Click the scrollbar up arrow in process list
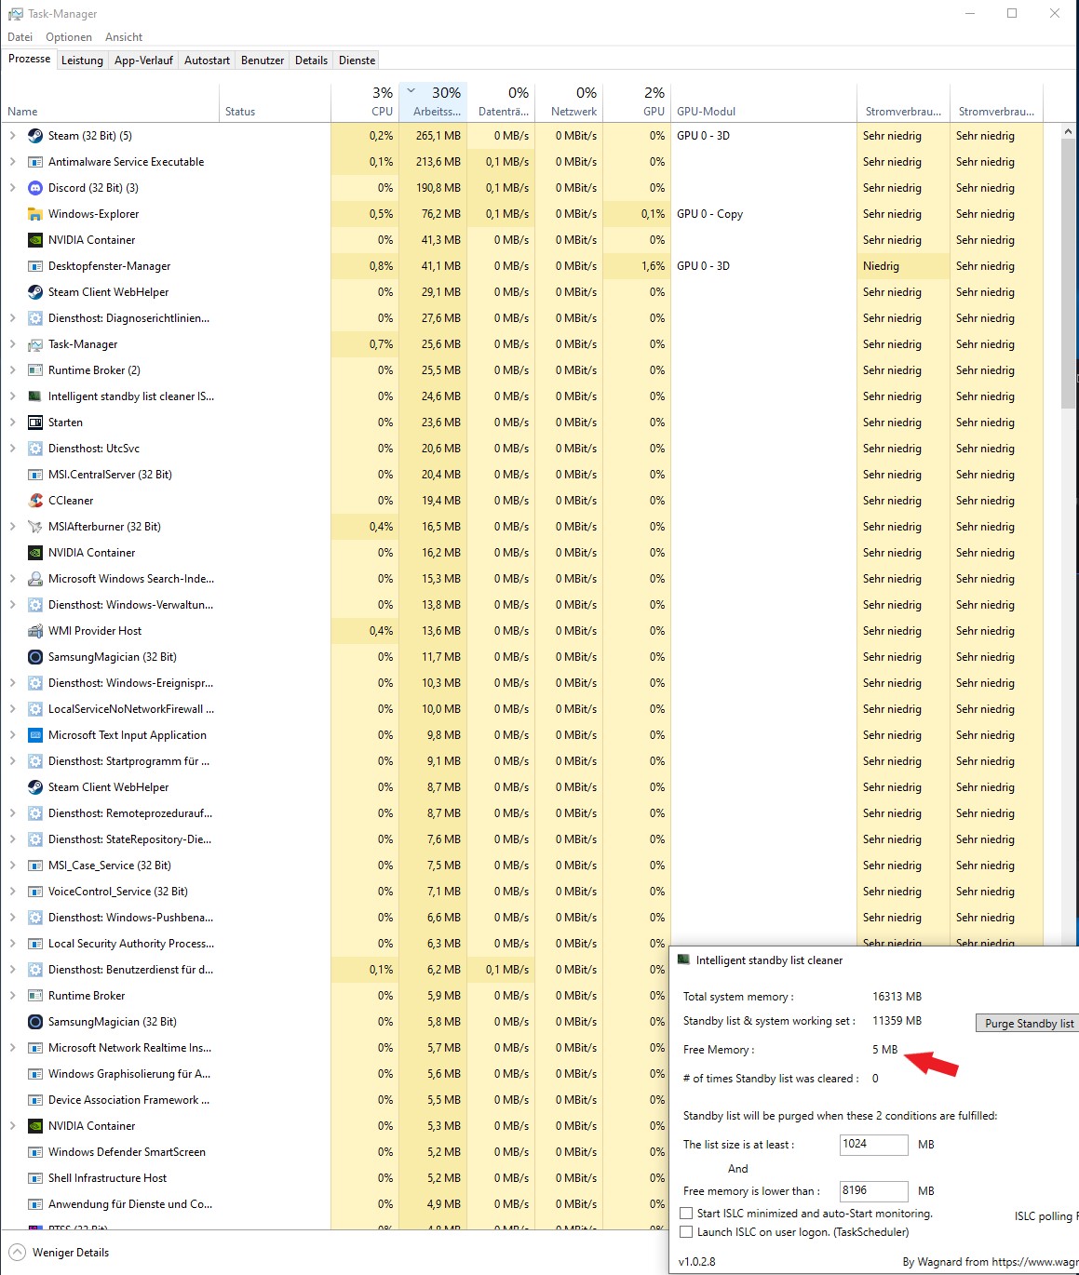Viewport: 1079px width, 1275px height. pyautogui.click(x=1068, y=132)
